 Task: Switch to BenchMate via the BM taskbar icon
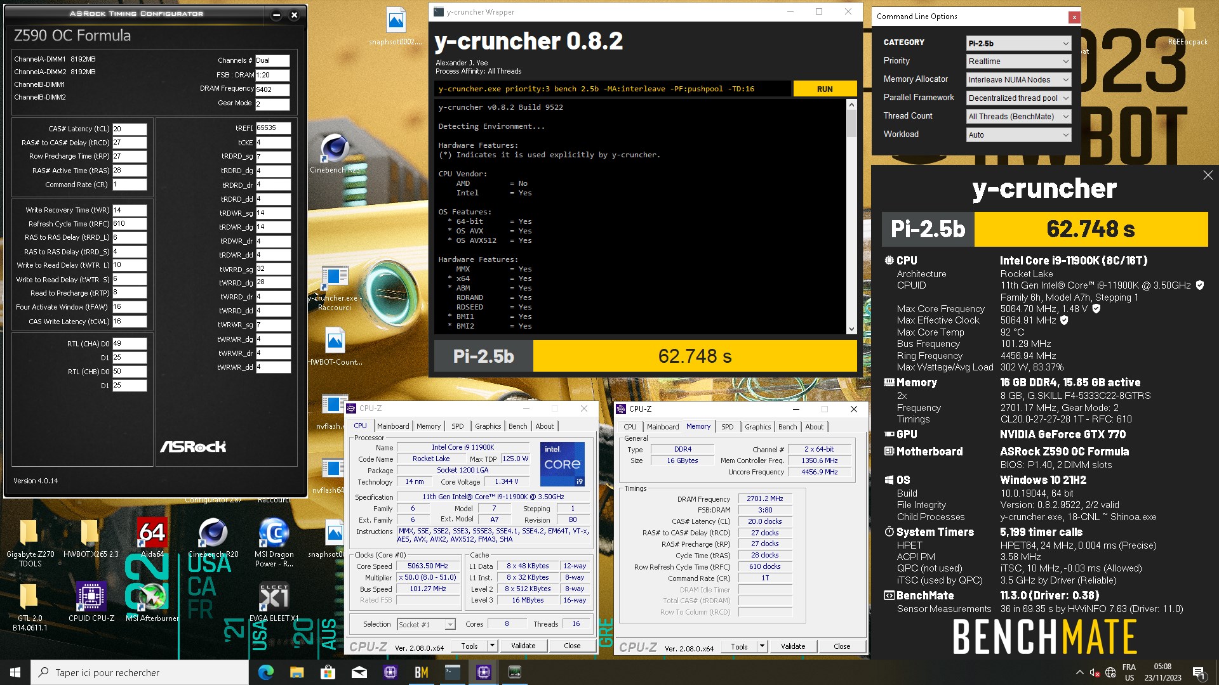(x=421, y=672)
